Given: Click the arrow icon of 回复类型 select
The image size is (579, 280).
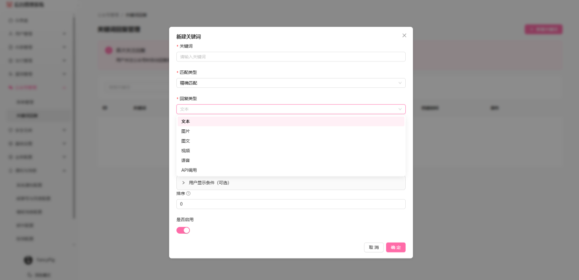Looking at the screenshot, I should pos(400,109).
